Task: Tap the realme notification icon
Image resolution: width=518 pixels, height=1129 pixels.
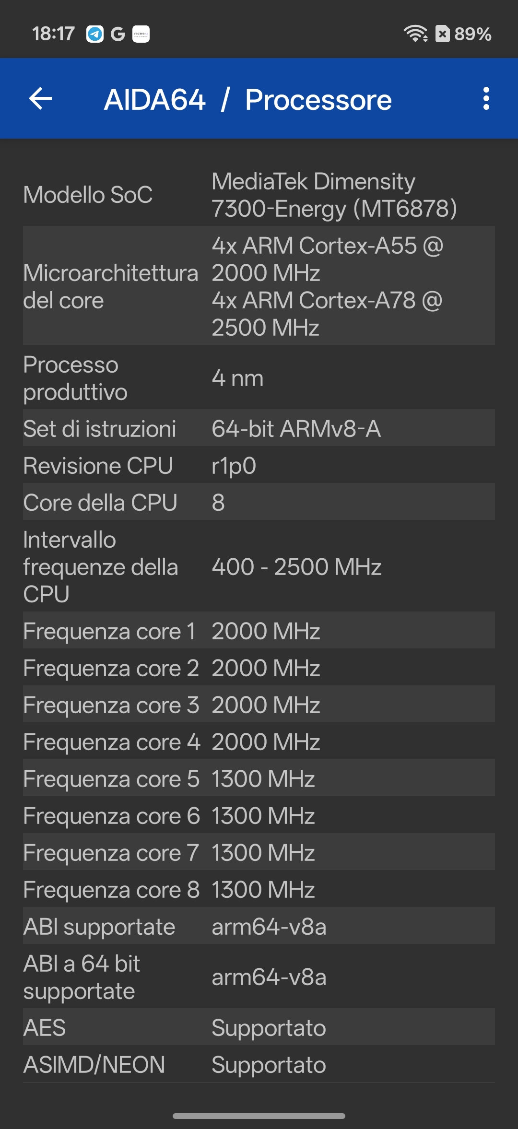Action: click(x=141, y=34)
